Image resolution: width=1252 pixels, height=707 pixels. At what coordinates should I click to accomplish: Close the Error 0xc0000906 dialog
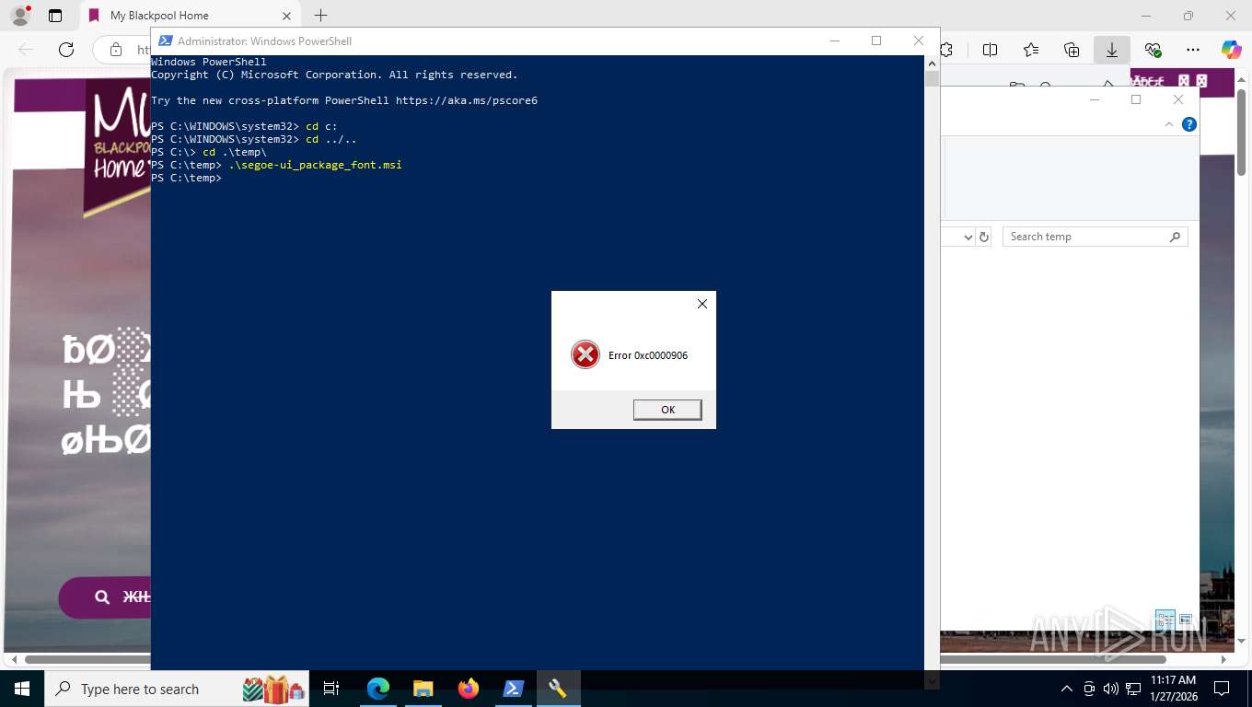click(x=702, y=304)
